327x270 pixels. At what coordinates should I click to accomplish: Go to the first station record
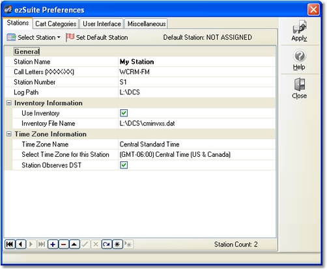(x=10, y=245)
